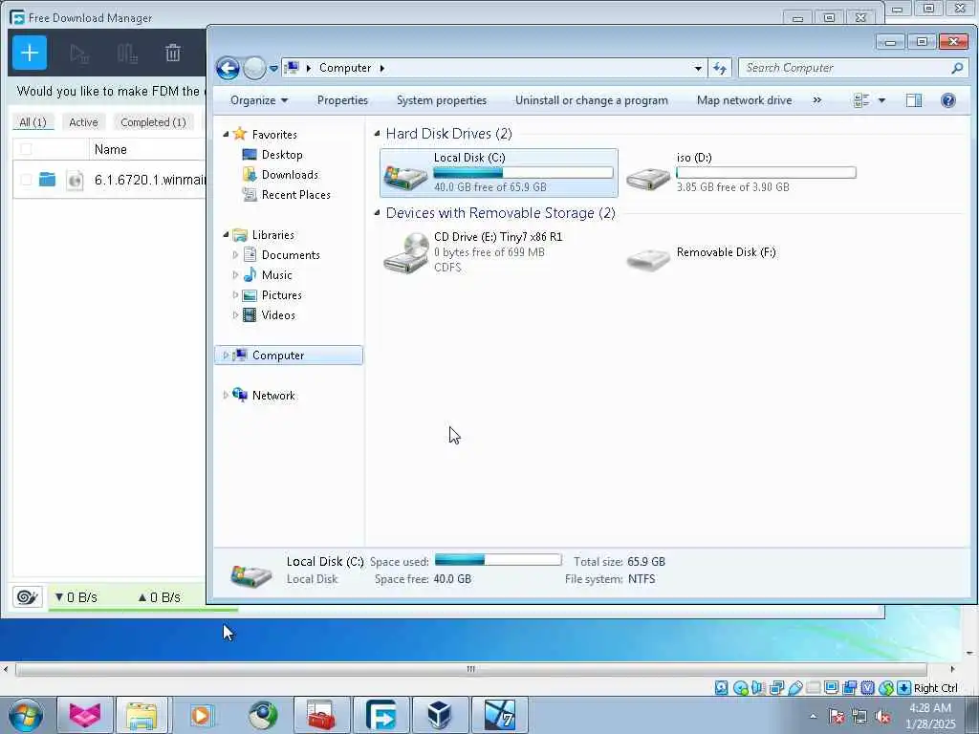Select Downloads under Favorites
Screen dimensions: 979x734
pyautogui.click(x=290, y=175)
